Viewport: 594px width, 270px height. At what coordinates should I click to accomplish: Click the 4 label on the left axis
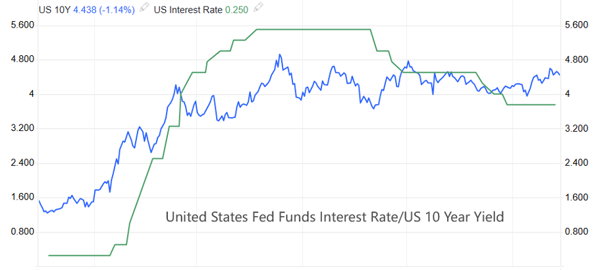(x=32, y=94)
